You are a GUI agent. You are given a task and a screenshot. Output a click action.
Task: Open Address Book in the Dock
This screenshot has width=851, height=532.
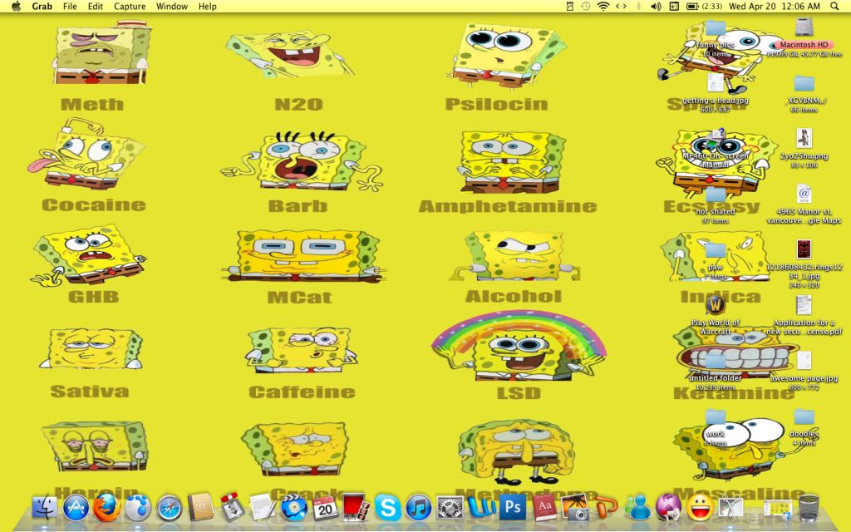click(x=201, y=508)
